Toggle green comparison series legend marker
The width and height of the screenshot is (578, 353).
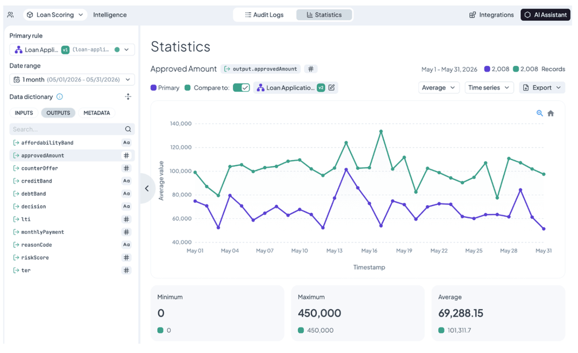click(x=187, y=88)
